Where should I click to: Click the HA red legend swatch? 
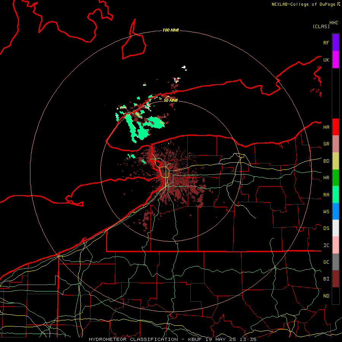336,127
